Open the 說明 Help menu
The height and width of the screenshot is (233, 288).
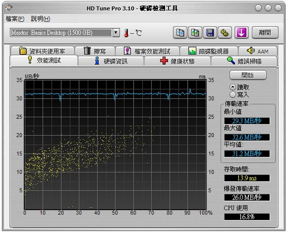click(x=40, y=19)
